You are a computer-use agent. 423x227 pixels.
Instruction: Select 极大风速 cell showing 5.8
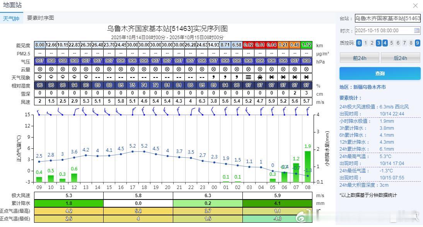138,195
